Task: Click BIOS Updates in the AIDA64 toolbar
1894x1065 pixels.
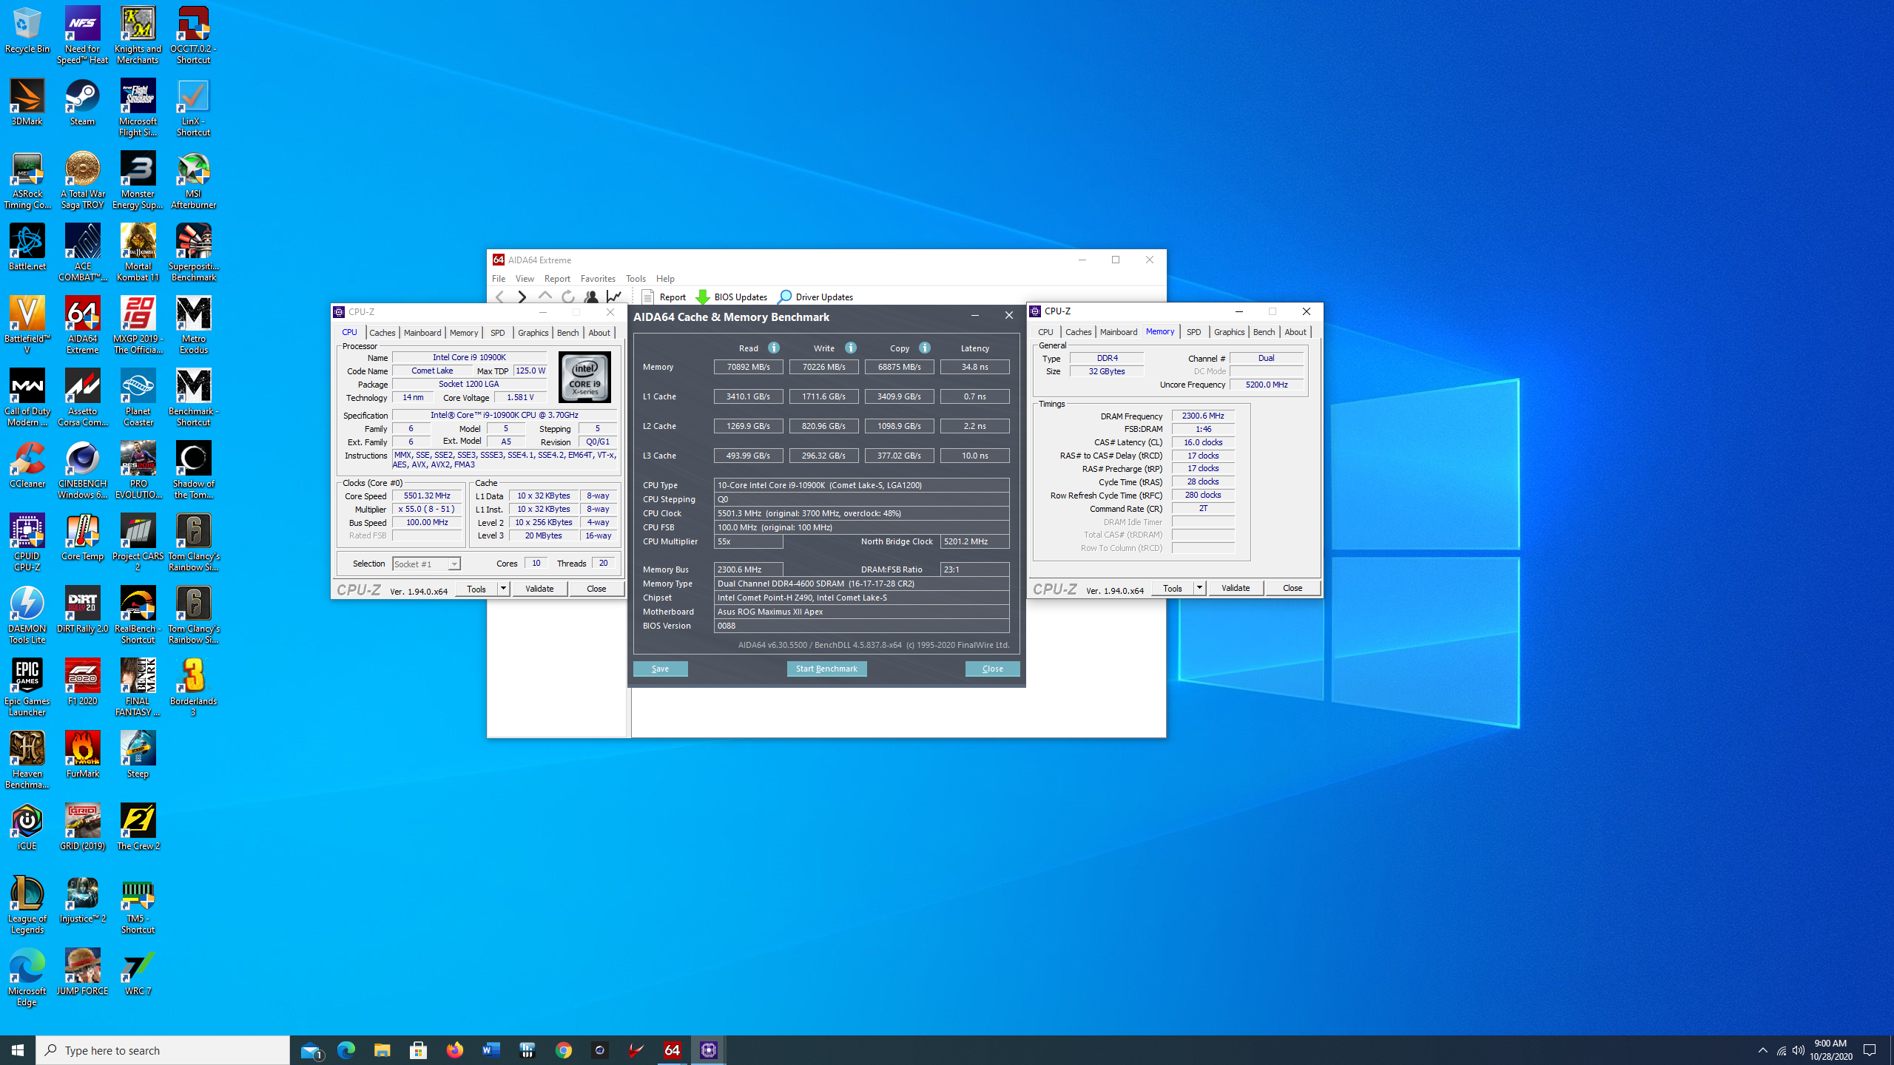Action: (x=732, y=297)
